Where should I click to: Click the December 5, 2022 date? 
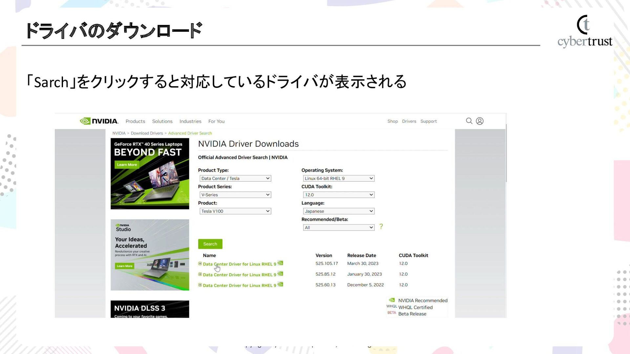pyautogui.click(x=366, y=285)
